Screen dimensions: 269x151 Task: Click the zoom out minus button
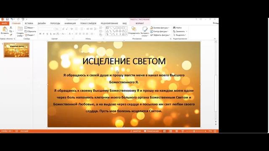[187, 131]
